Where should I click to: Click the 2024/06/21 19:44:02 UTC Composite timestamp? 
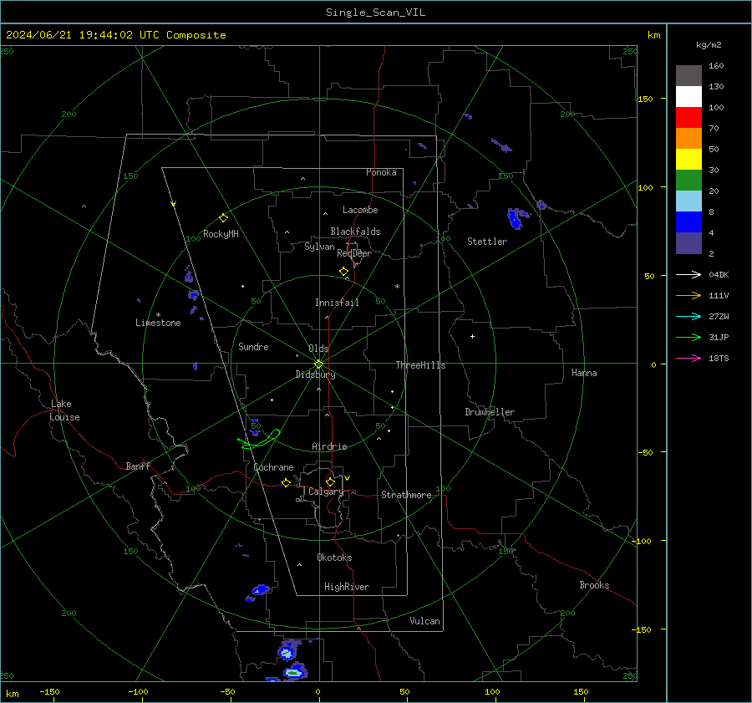115,35
